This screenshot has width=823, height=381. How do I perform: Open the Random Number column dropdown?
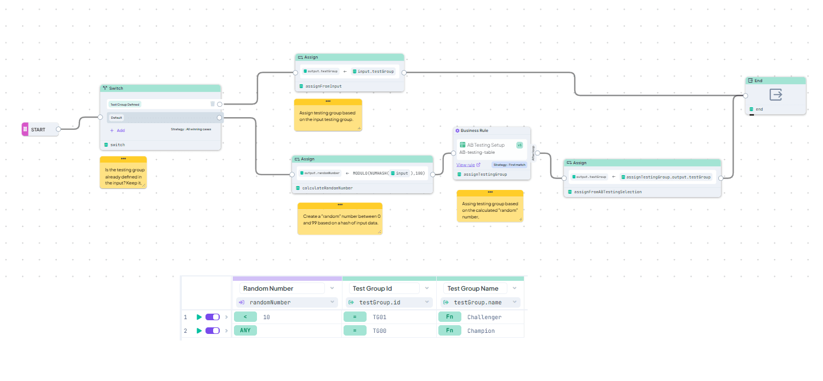332,288
